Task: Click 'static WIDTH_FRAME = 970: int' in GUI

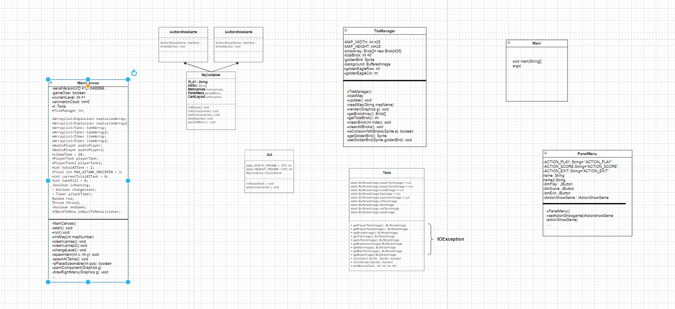Action: (x=269, y=166)
